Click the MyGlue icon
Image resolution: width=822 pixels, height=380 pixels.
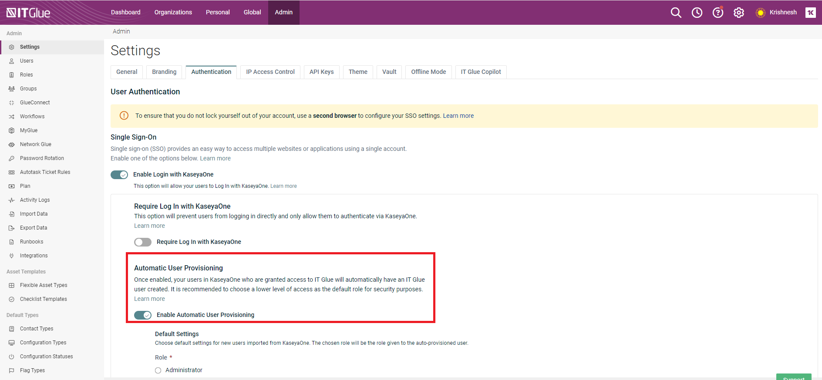tap(12, 130)
